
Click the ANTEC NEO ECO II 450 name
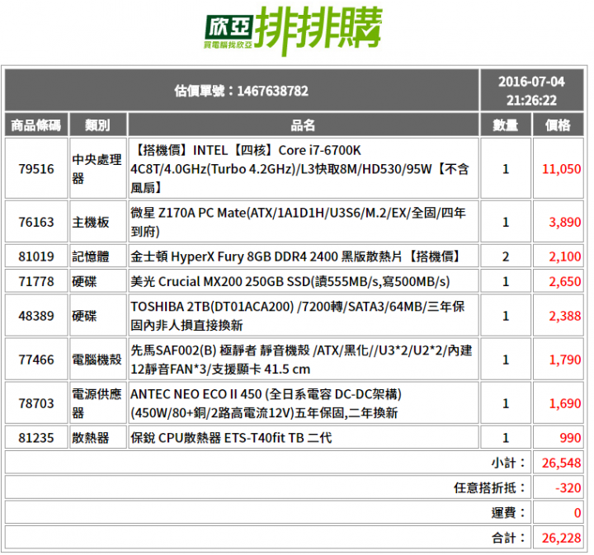pos(266,403)
